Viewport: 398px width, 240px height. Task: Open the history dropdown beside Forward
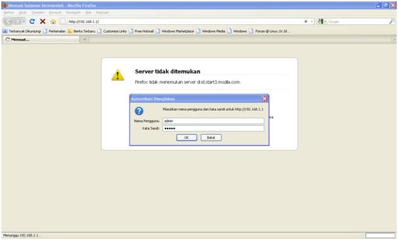[x=24, y=22]
